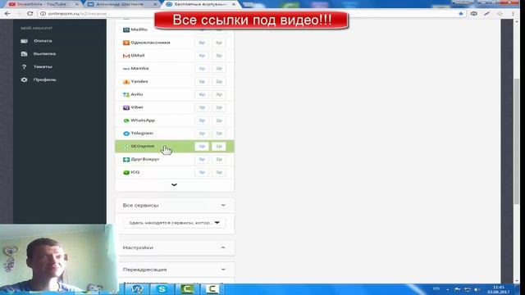The width and height of the screenshot is (525, 295).
Task: Reload the page with refresh icon
Action: click(30, 14)
